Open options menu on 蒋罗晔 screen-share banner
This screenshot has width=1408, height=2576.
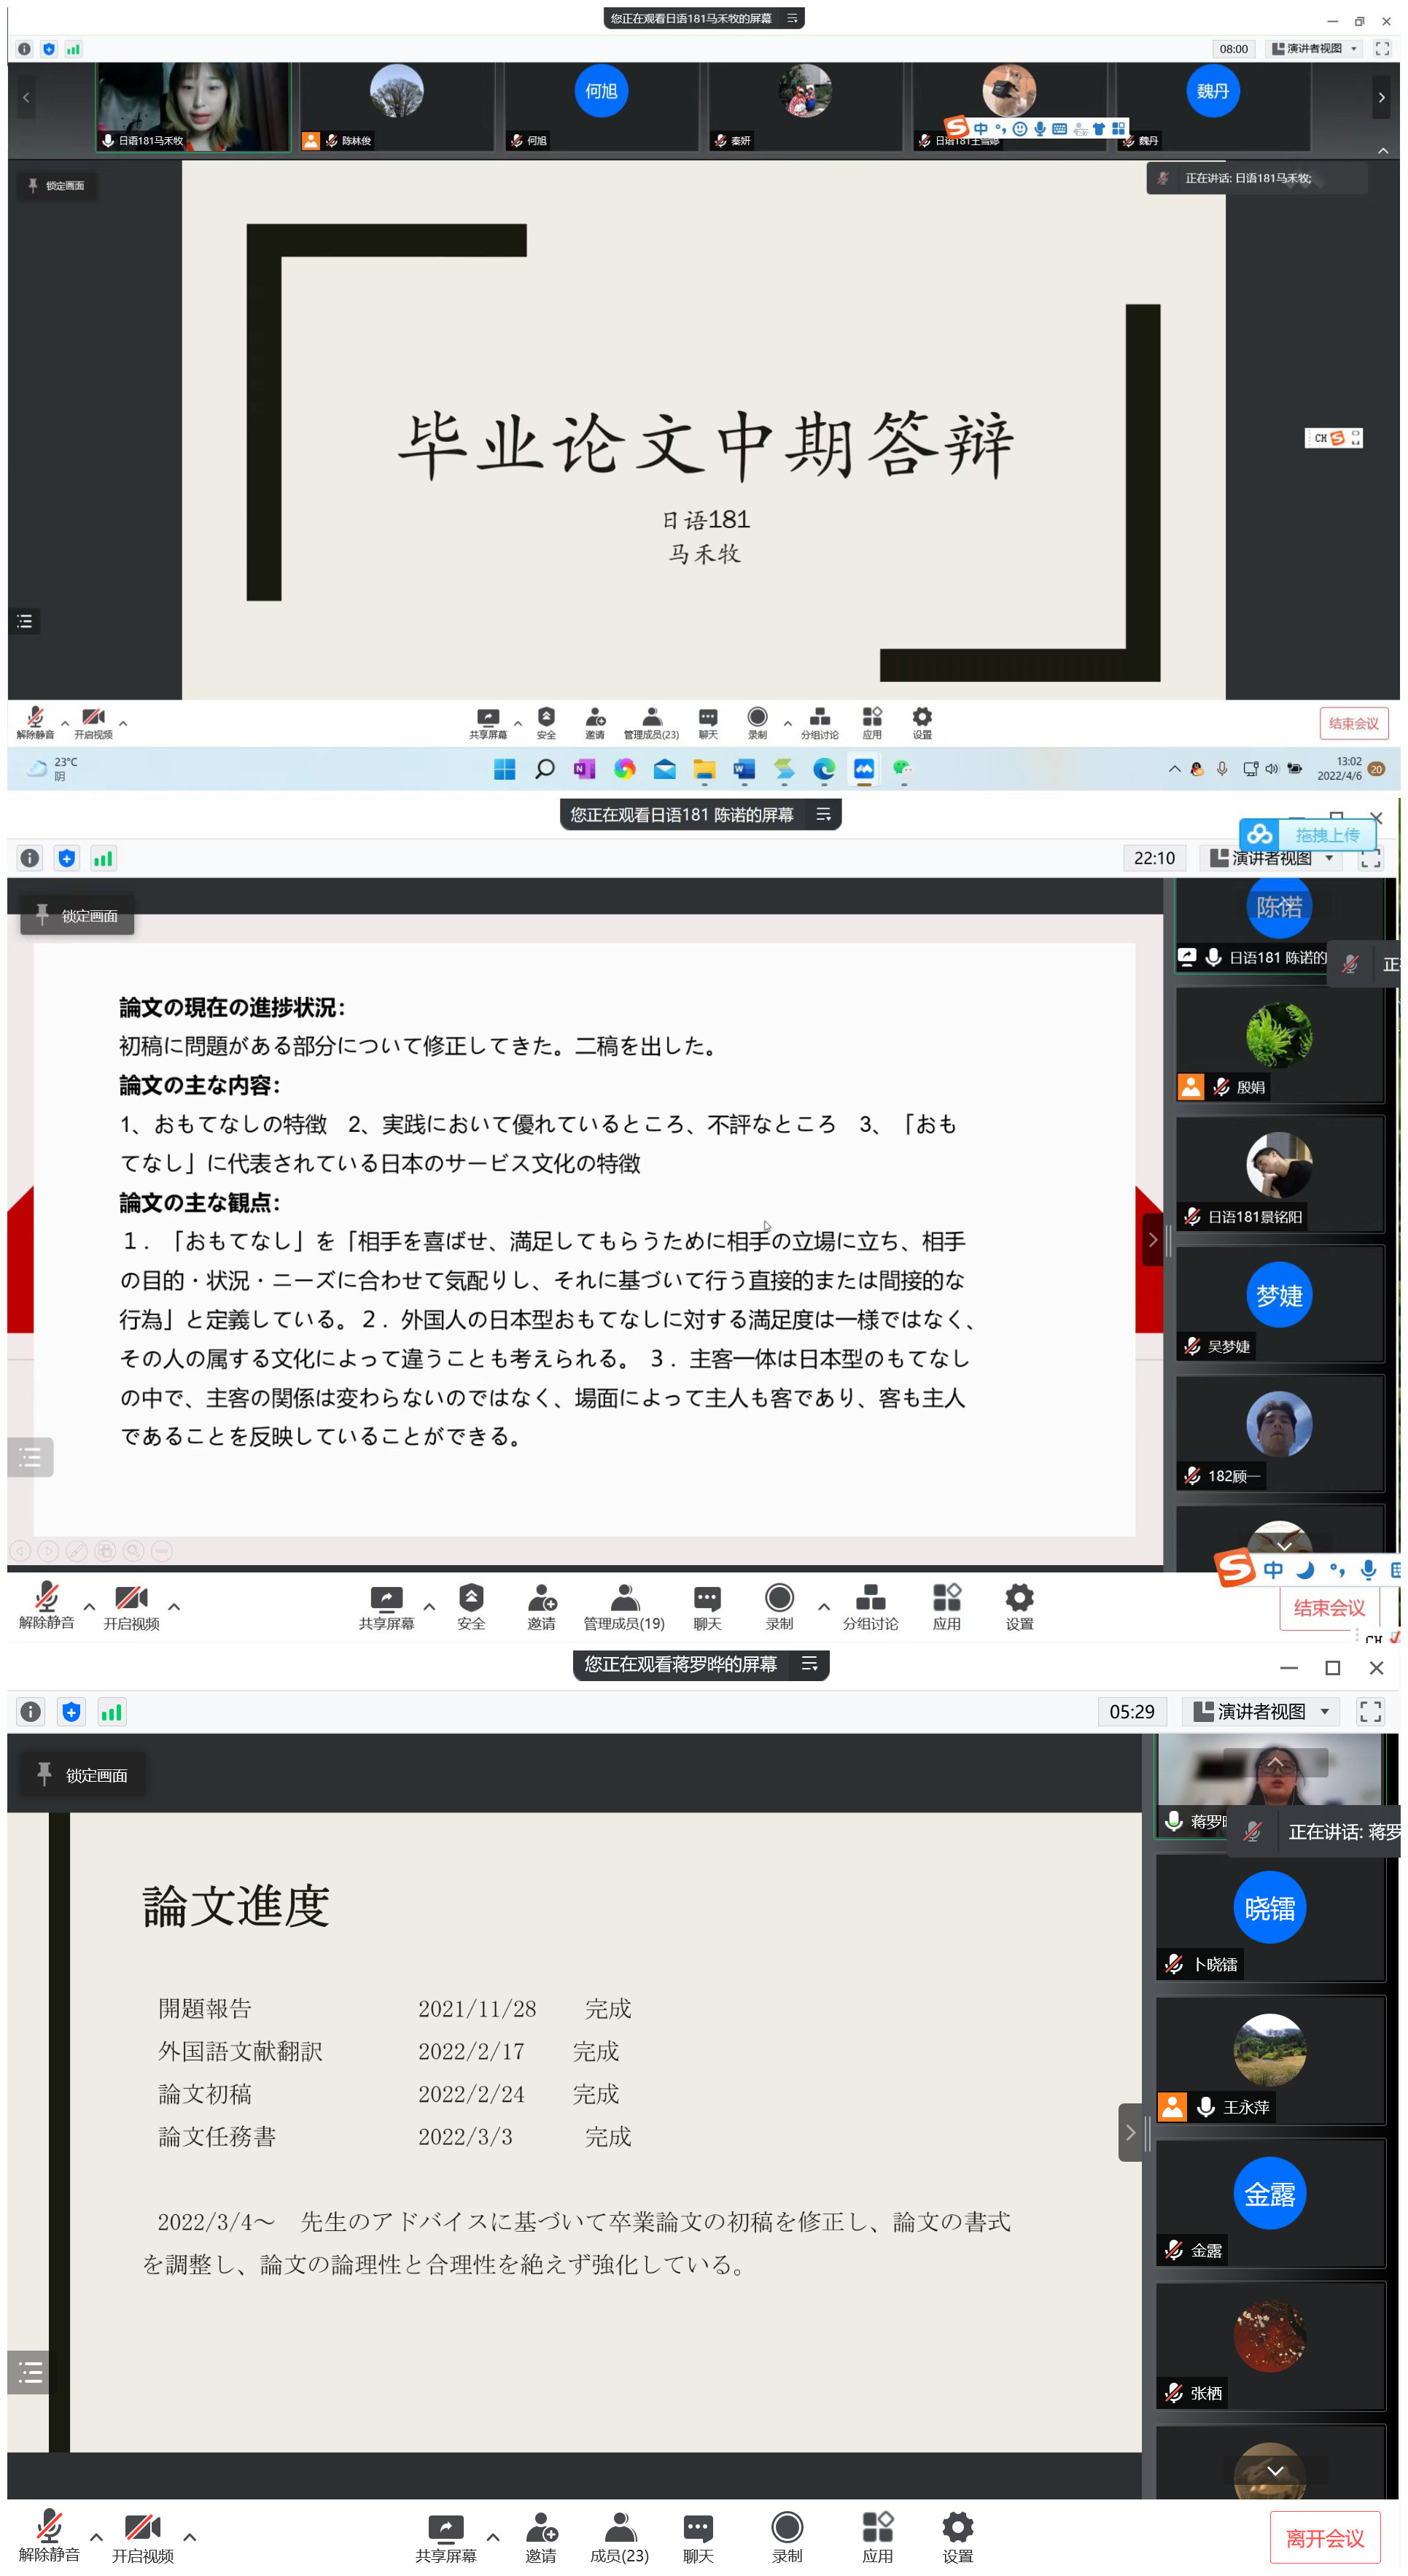(809, 1664)
